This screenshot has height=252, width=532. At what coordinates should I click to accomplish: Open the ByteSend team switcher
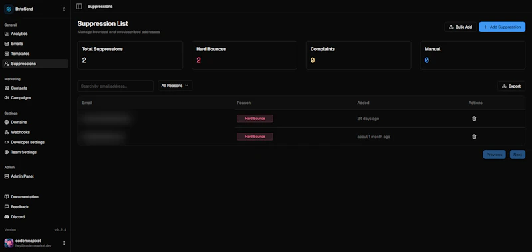coord(35,9)
